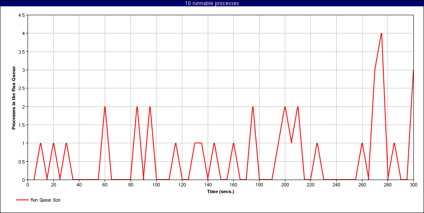
Task: Click the "1" vertical axis tick label
Action: tap(23, 143)
